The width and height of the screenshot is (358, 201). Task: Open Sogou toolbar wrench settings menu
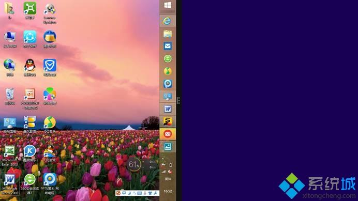(156, 193)
